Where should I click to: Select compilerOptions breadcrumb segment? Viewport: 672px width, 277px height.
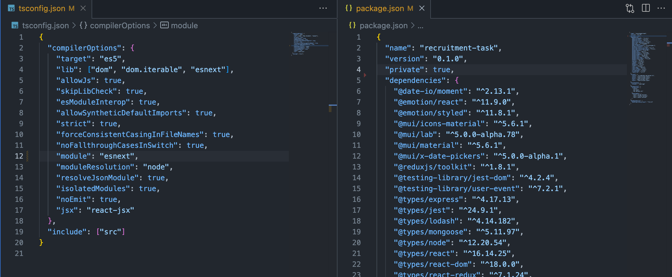click(120, 26)
